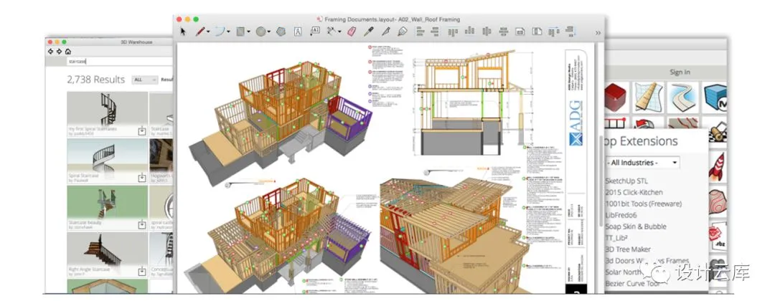Click the align left toolbar icon

point(420,32)
